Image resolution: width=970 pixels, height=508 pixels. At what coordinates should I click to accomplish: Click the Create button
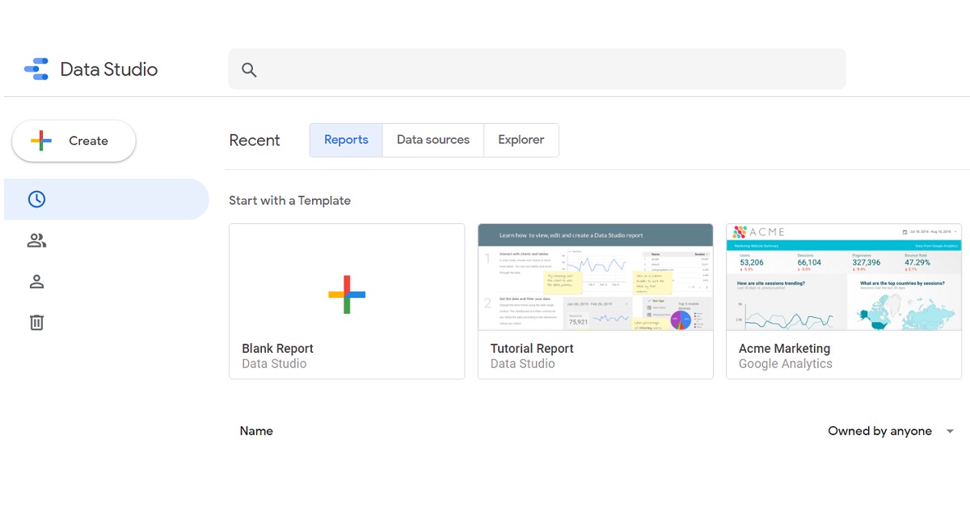[74, 141]
